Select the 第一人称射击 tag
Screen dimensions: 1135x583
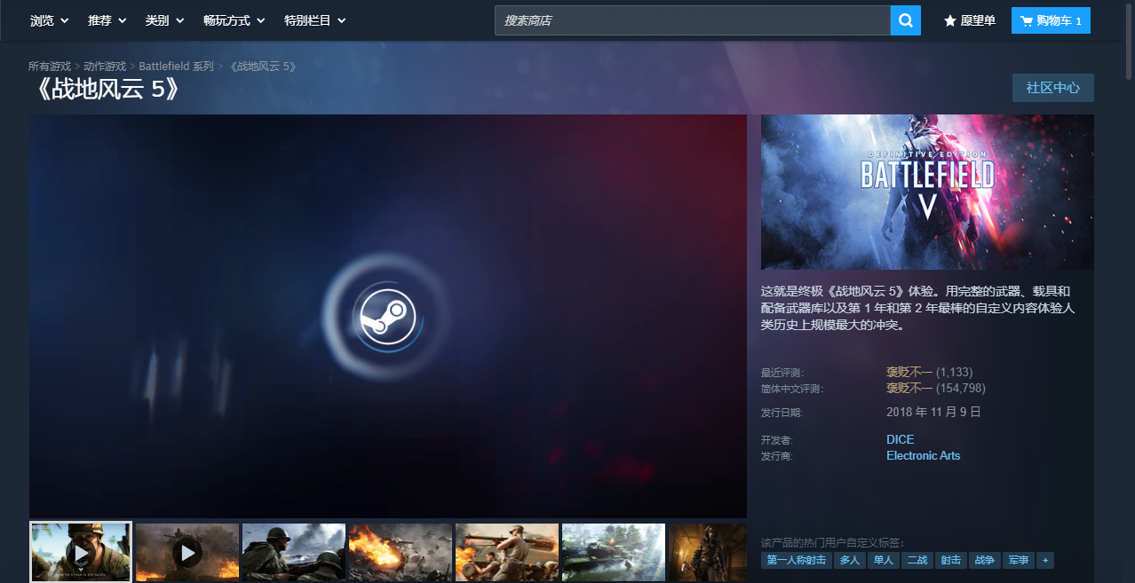(797, 560)
